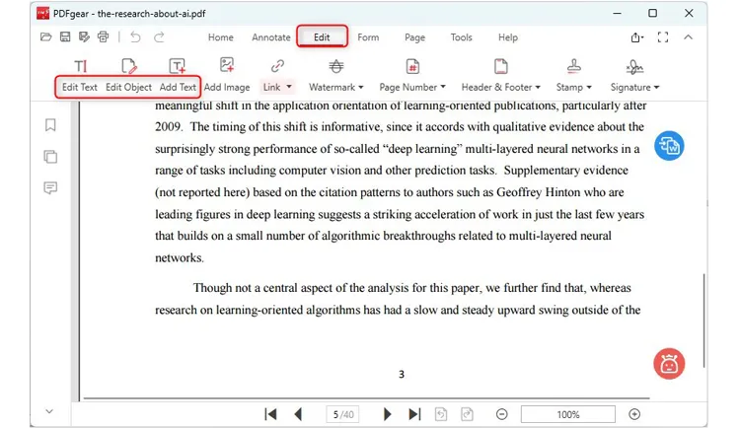Click the Page Number icon
Viewport: 740px width, 428px height.
tap(412, 66)
